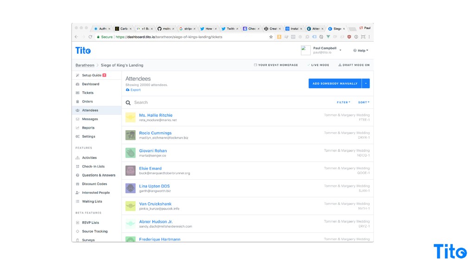Open Messages section
Viewport: 475px width, 267px height.
pos(90,119)
